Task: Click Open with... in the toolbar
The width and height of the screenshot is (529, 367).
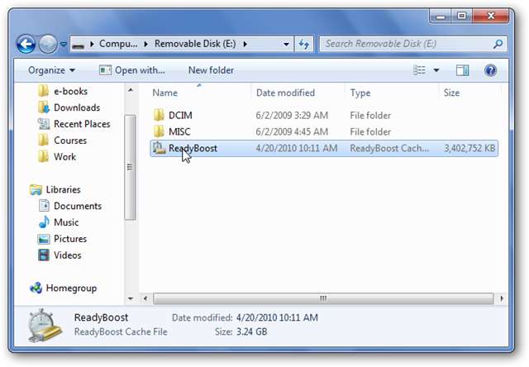Action: coord(132,70)
